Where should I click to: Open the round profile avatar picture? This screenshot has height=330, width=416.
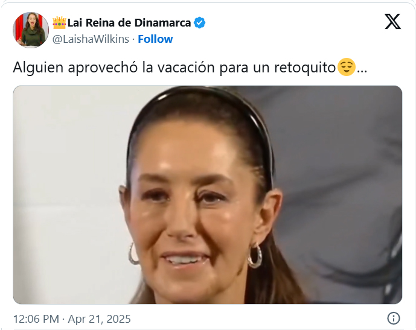[31, 30]
